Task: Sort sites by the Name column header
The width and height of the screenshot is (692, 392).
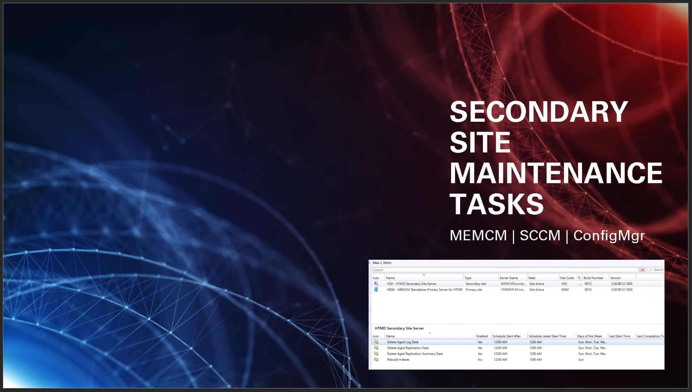Action: point(424,278)
